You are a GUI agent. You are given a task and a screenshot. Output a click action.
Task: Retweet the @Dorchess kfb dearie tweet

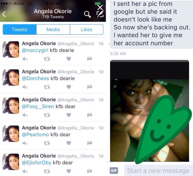point(47,87)
